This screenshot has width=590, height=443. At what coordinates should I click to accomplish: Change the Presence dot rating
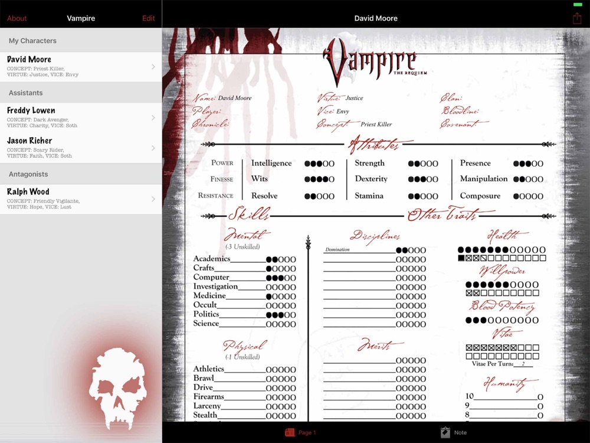pos(528,164)
